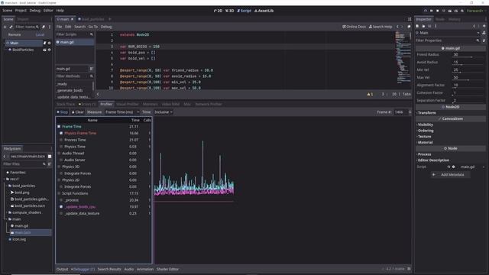Go back in FileSystem path history
Viewport: 489px width, 275px height.
pos(5,156)
